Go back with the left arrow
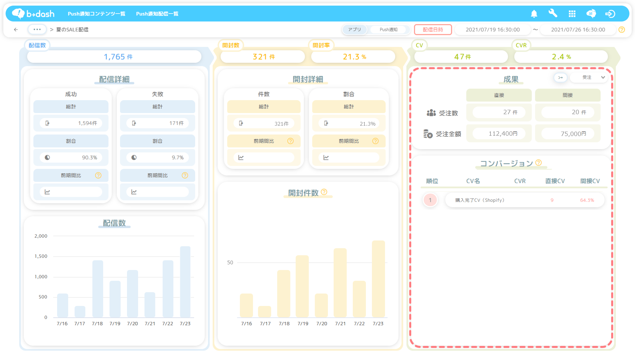 click(16, 30)
